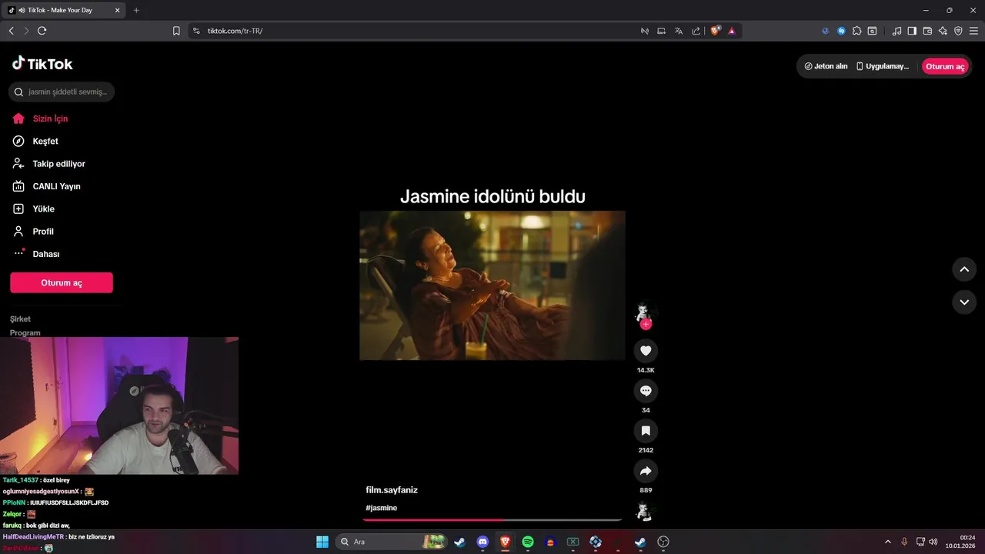Open the Brave Shields lion icon
Image resolution: width=985 pixels, height=554 pixels.
715,31
